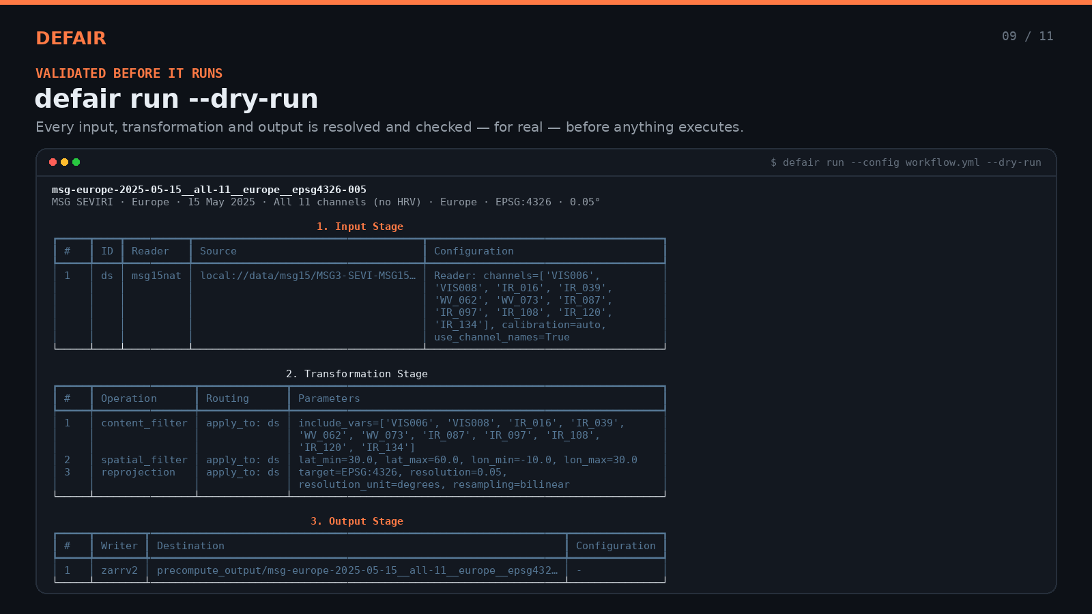Click the 'Operation' column header
The image size is (1092, 614).
click(129, 398)
